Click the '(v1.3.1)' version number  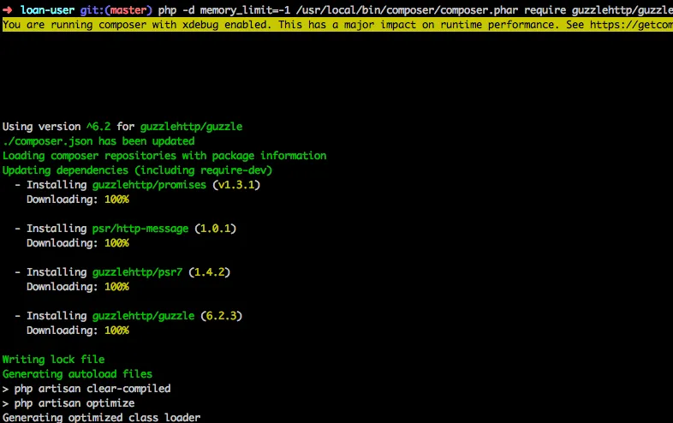click(x=236, y=185)
